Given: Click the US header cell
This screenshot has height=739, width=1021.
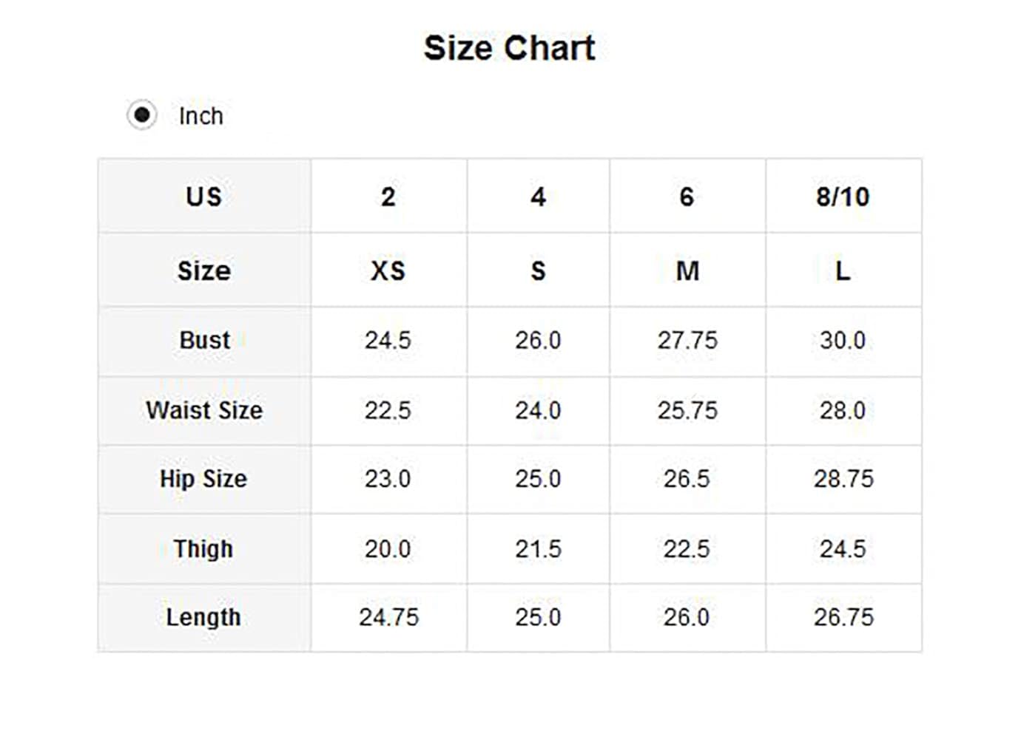Looking at the screenshot, I should tap(204, 197).
